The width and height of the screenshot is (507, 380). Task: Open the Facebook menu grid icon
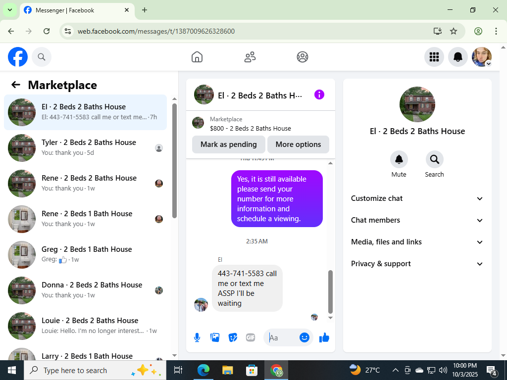[x=434, y=57]
